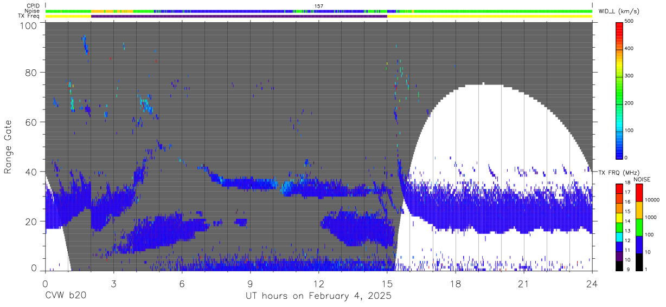Image resolution: width=666 pixels, height=307 pixels.
Task: Click the 11 label in TX FRQ legend
Action: pos(627,250)
